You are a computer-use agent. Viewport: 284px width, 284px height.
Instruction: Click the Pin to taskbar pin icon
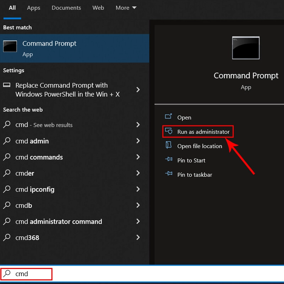coord(169,173)
